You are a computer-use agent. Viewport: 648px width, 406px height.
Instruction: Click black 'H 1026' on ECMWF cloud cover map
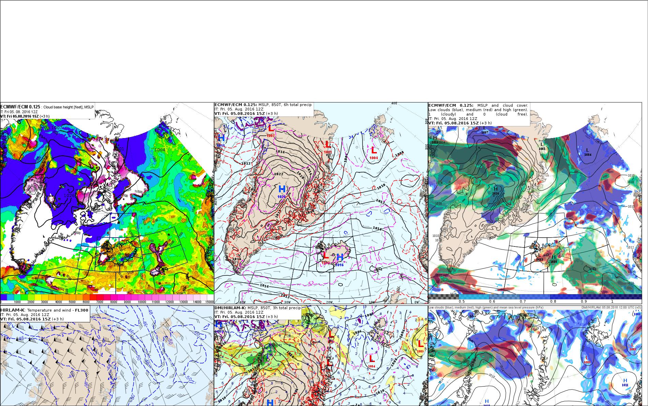click(496, 191)
